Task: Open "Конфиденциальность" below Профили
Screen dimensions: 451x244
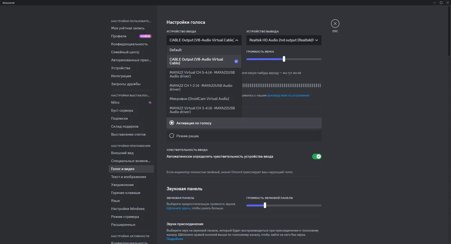Action: pyautogui.click(x=131, y=44)
